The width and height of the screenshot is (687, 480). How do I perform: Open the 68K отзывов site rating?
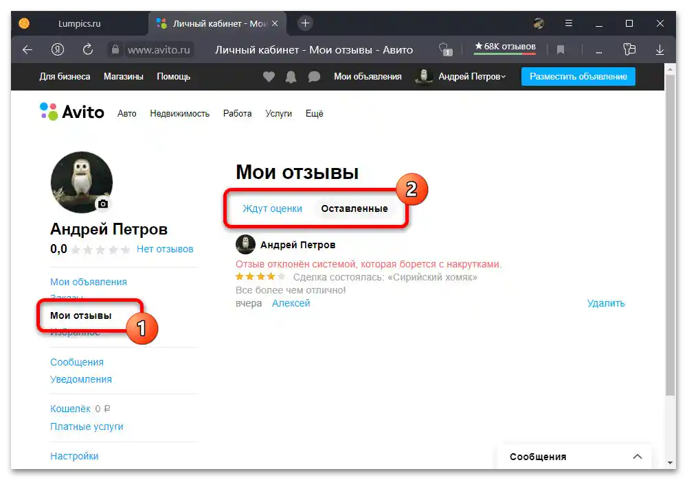(505, 47)
